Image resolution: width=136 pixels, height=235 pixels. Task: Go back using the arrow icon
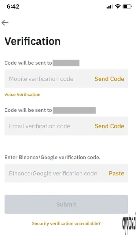5,23
